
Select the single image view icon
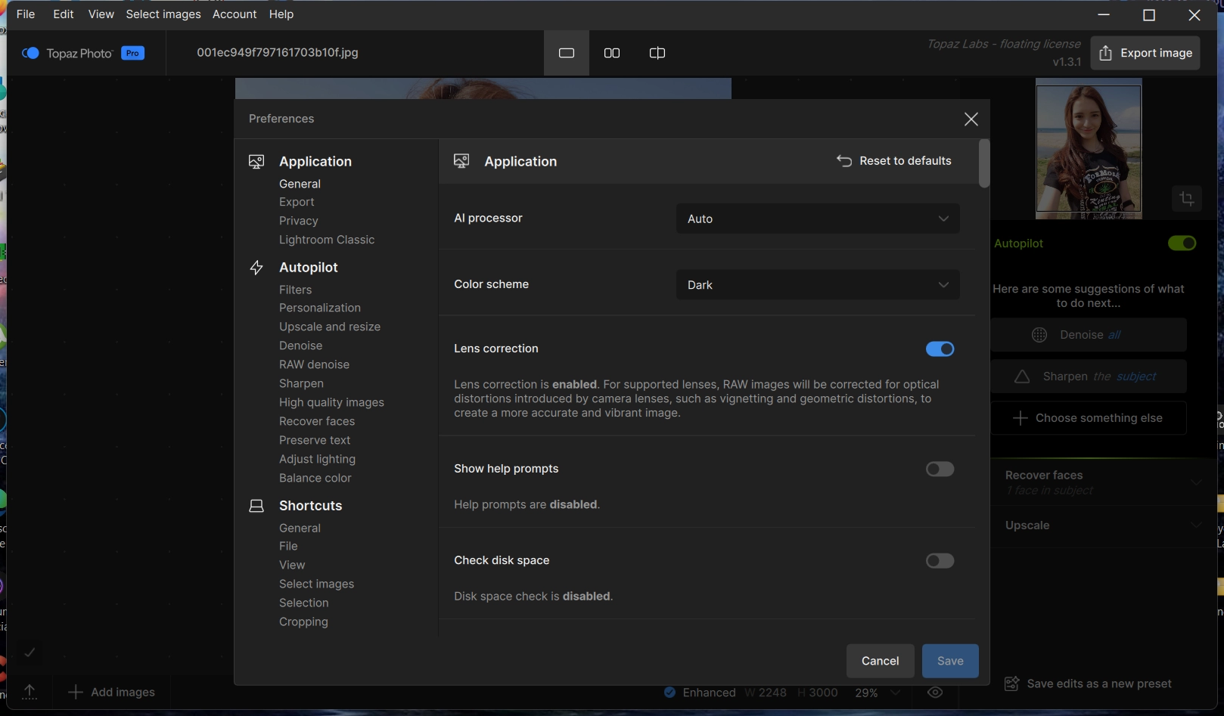tap(566, 53)
